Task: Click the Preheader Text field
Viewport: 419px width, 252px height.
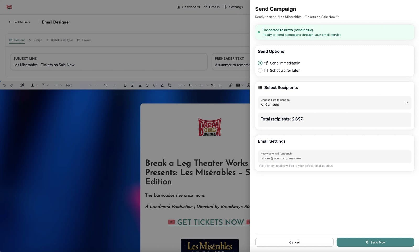Action: (x=231, y=62)
